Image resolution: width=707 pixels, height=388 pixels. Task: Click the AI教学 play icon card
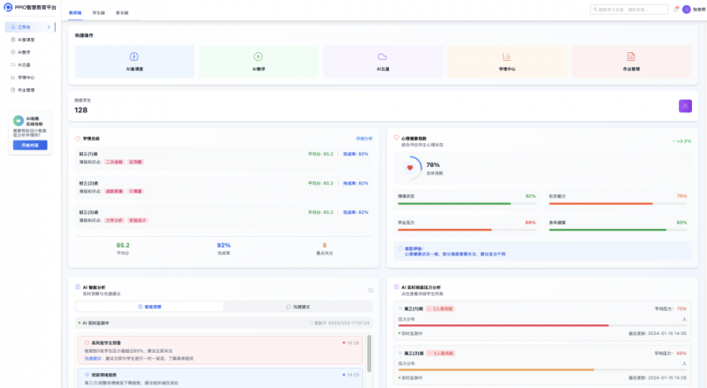point(257,57)
